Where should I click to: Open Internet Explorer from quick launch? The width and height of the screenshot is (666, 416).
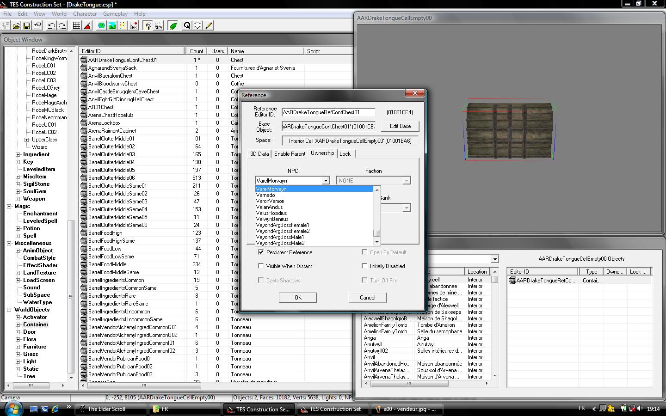pyautogui.click(x=55, y=409)
